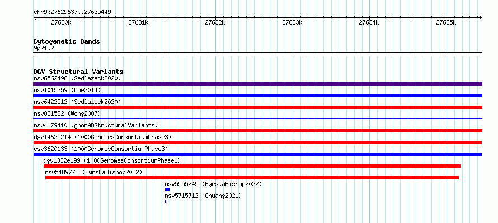Screen dimensions: 498x223
Task: Open nsv5489773 (ByrskaBishop2022) label
Action: (x=93, y=172)
